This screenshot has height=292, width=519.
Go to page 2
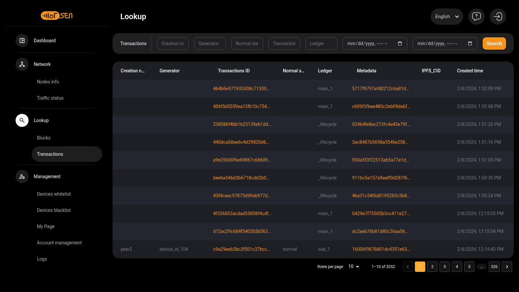pos(432,267)
